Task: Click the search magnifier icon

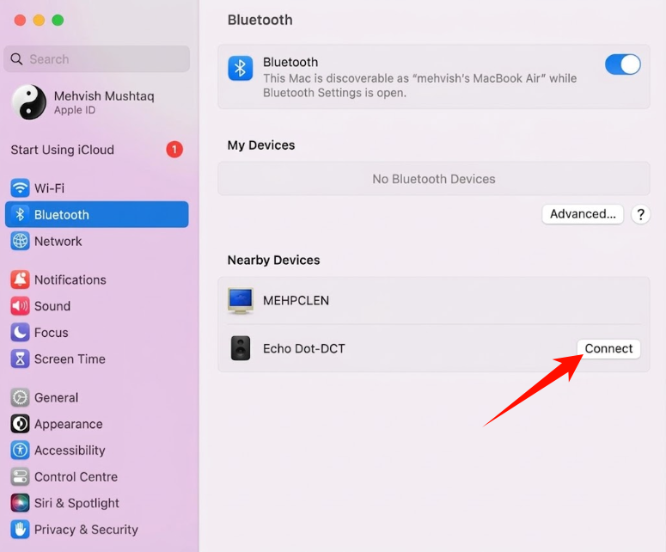Action: click(16, 59)
